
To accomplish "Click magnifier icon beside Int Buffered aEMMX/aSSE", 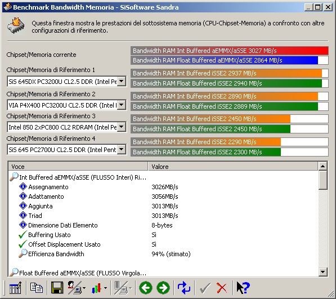I will (x=14, y=177).
